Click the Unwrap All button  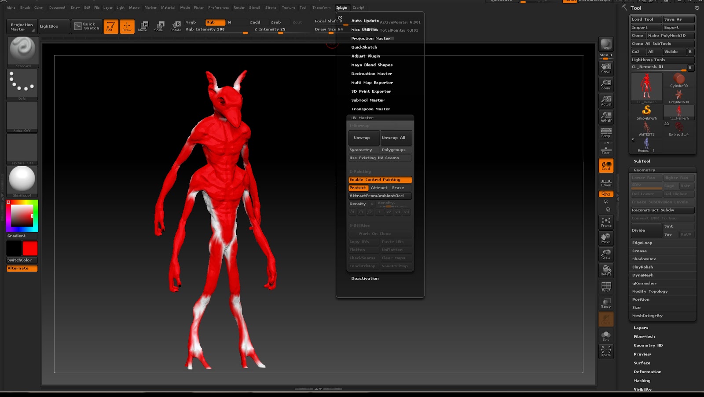396,138
